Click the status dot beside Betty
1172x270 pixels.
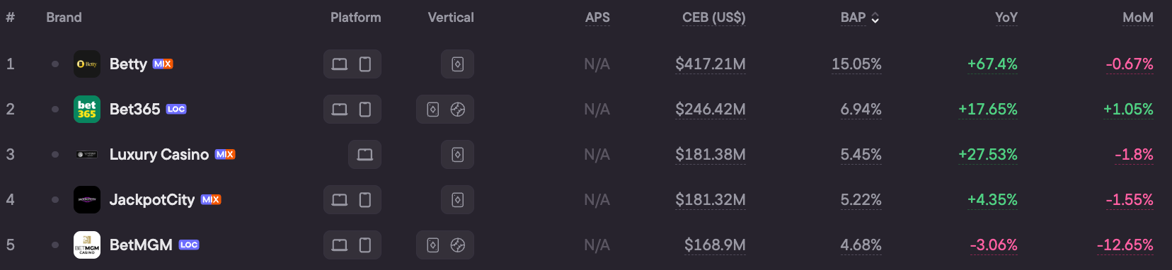[55, 64]
